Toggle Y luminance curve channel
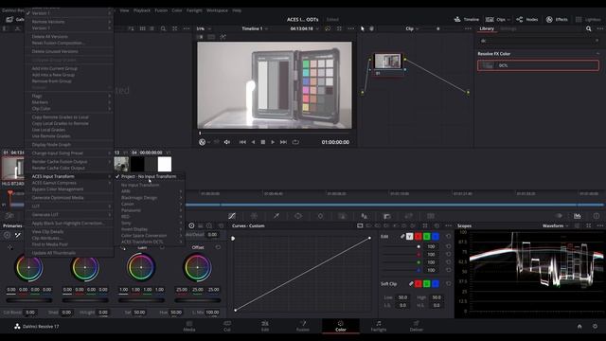The width and height of the screenshot is (606, 341). click(x=409, y=236)
